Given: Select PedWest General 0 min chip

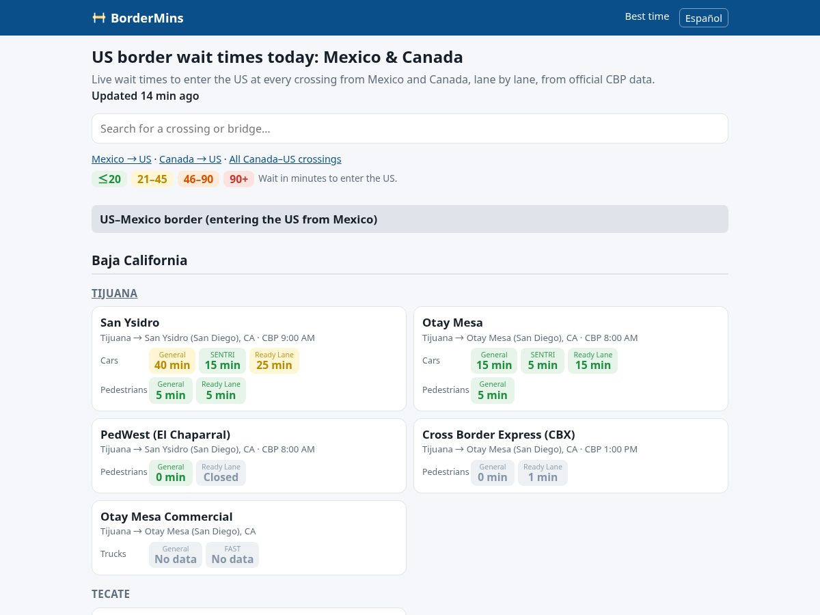Looking at the screenshot, I should click(171, 473).
